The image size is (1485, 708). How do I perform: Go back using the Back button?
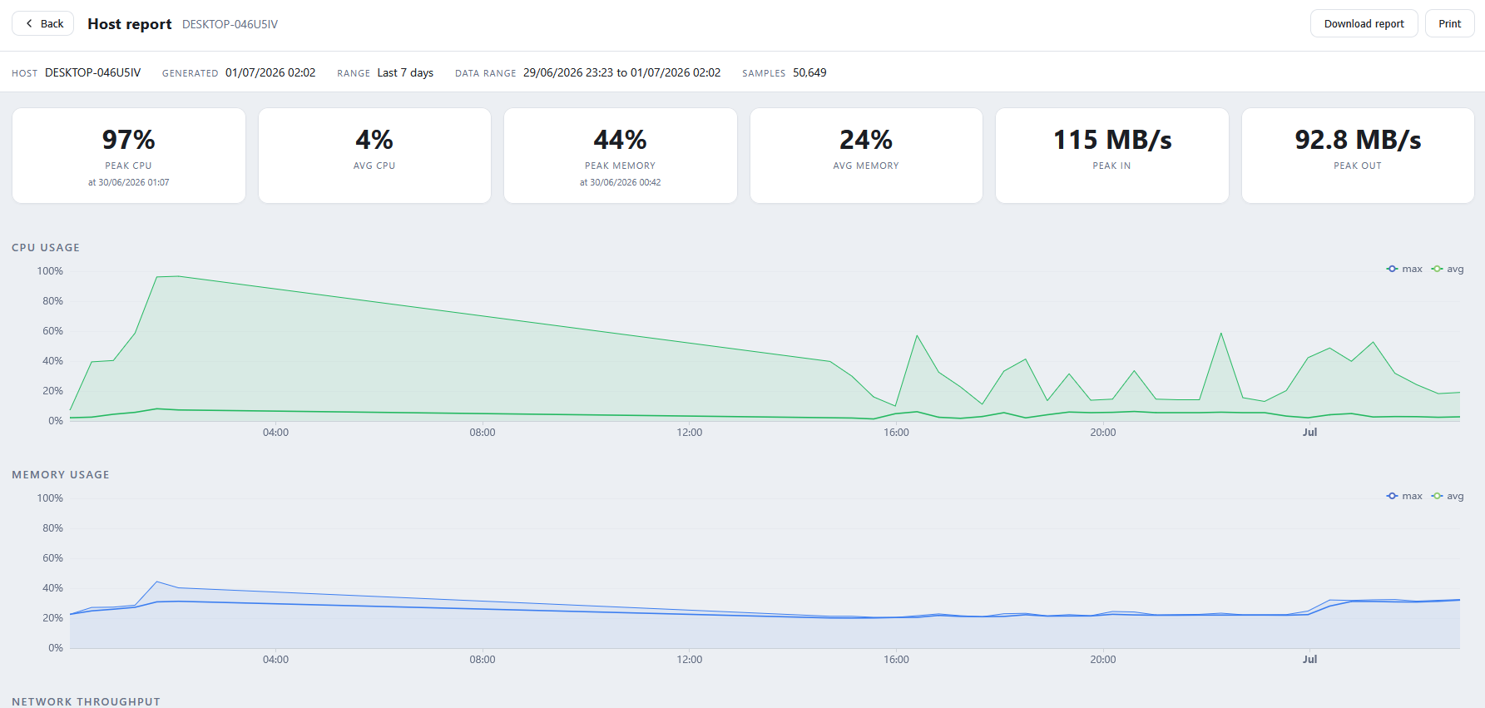(43, 23)
